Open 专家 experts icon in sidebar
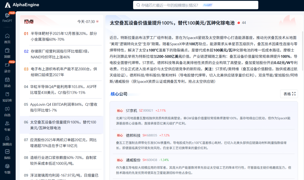 [x=7, y=123]
